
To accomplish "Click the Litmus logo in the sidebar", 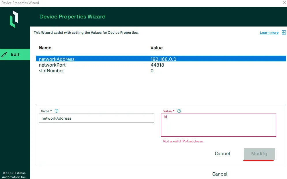I will (14, 19).
